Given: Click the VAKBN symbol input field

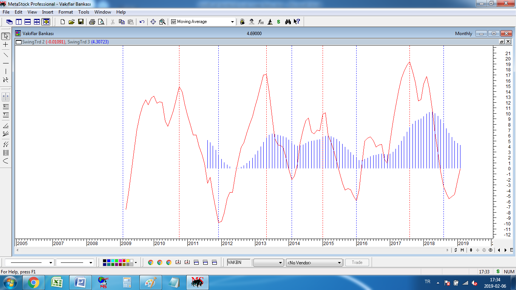Looking at the screenshot, I should point(239,262).
